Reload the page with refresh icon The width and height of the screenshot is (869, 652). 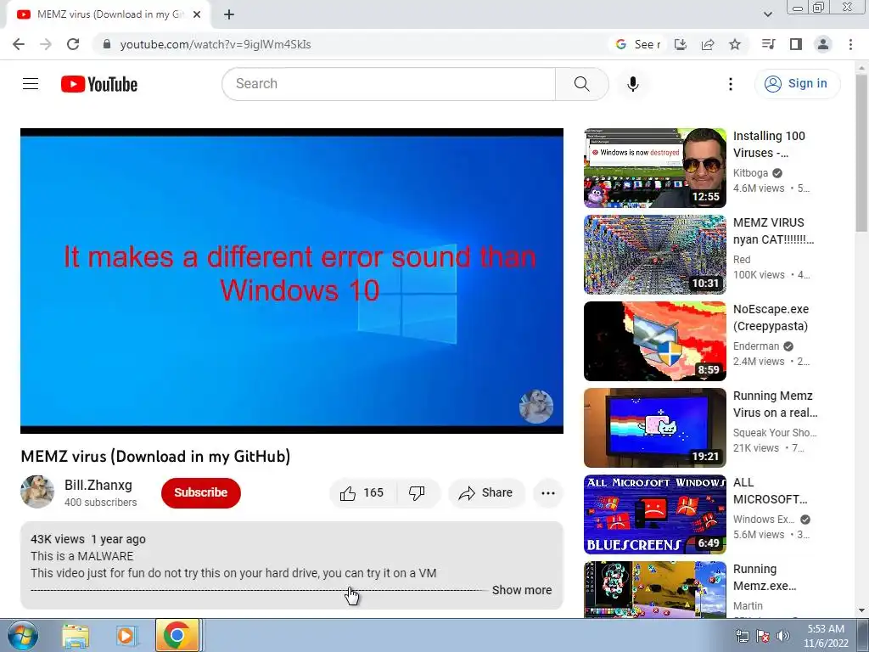73,44
